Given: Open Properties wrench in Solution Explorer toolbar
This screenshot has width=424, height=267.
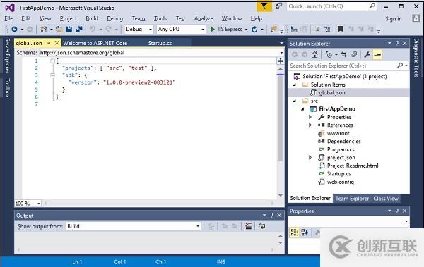Looking at the screenshot, I should tap(367, 54).
